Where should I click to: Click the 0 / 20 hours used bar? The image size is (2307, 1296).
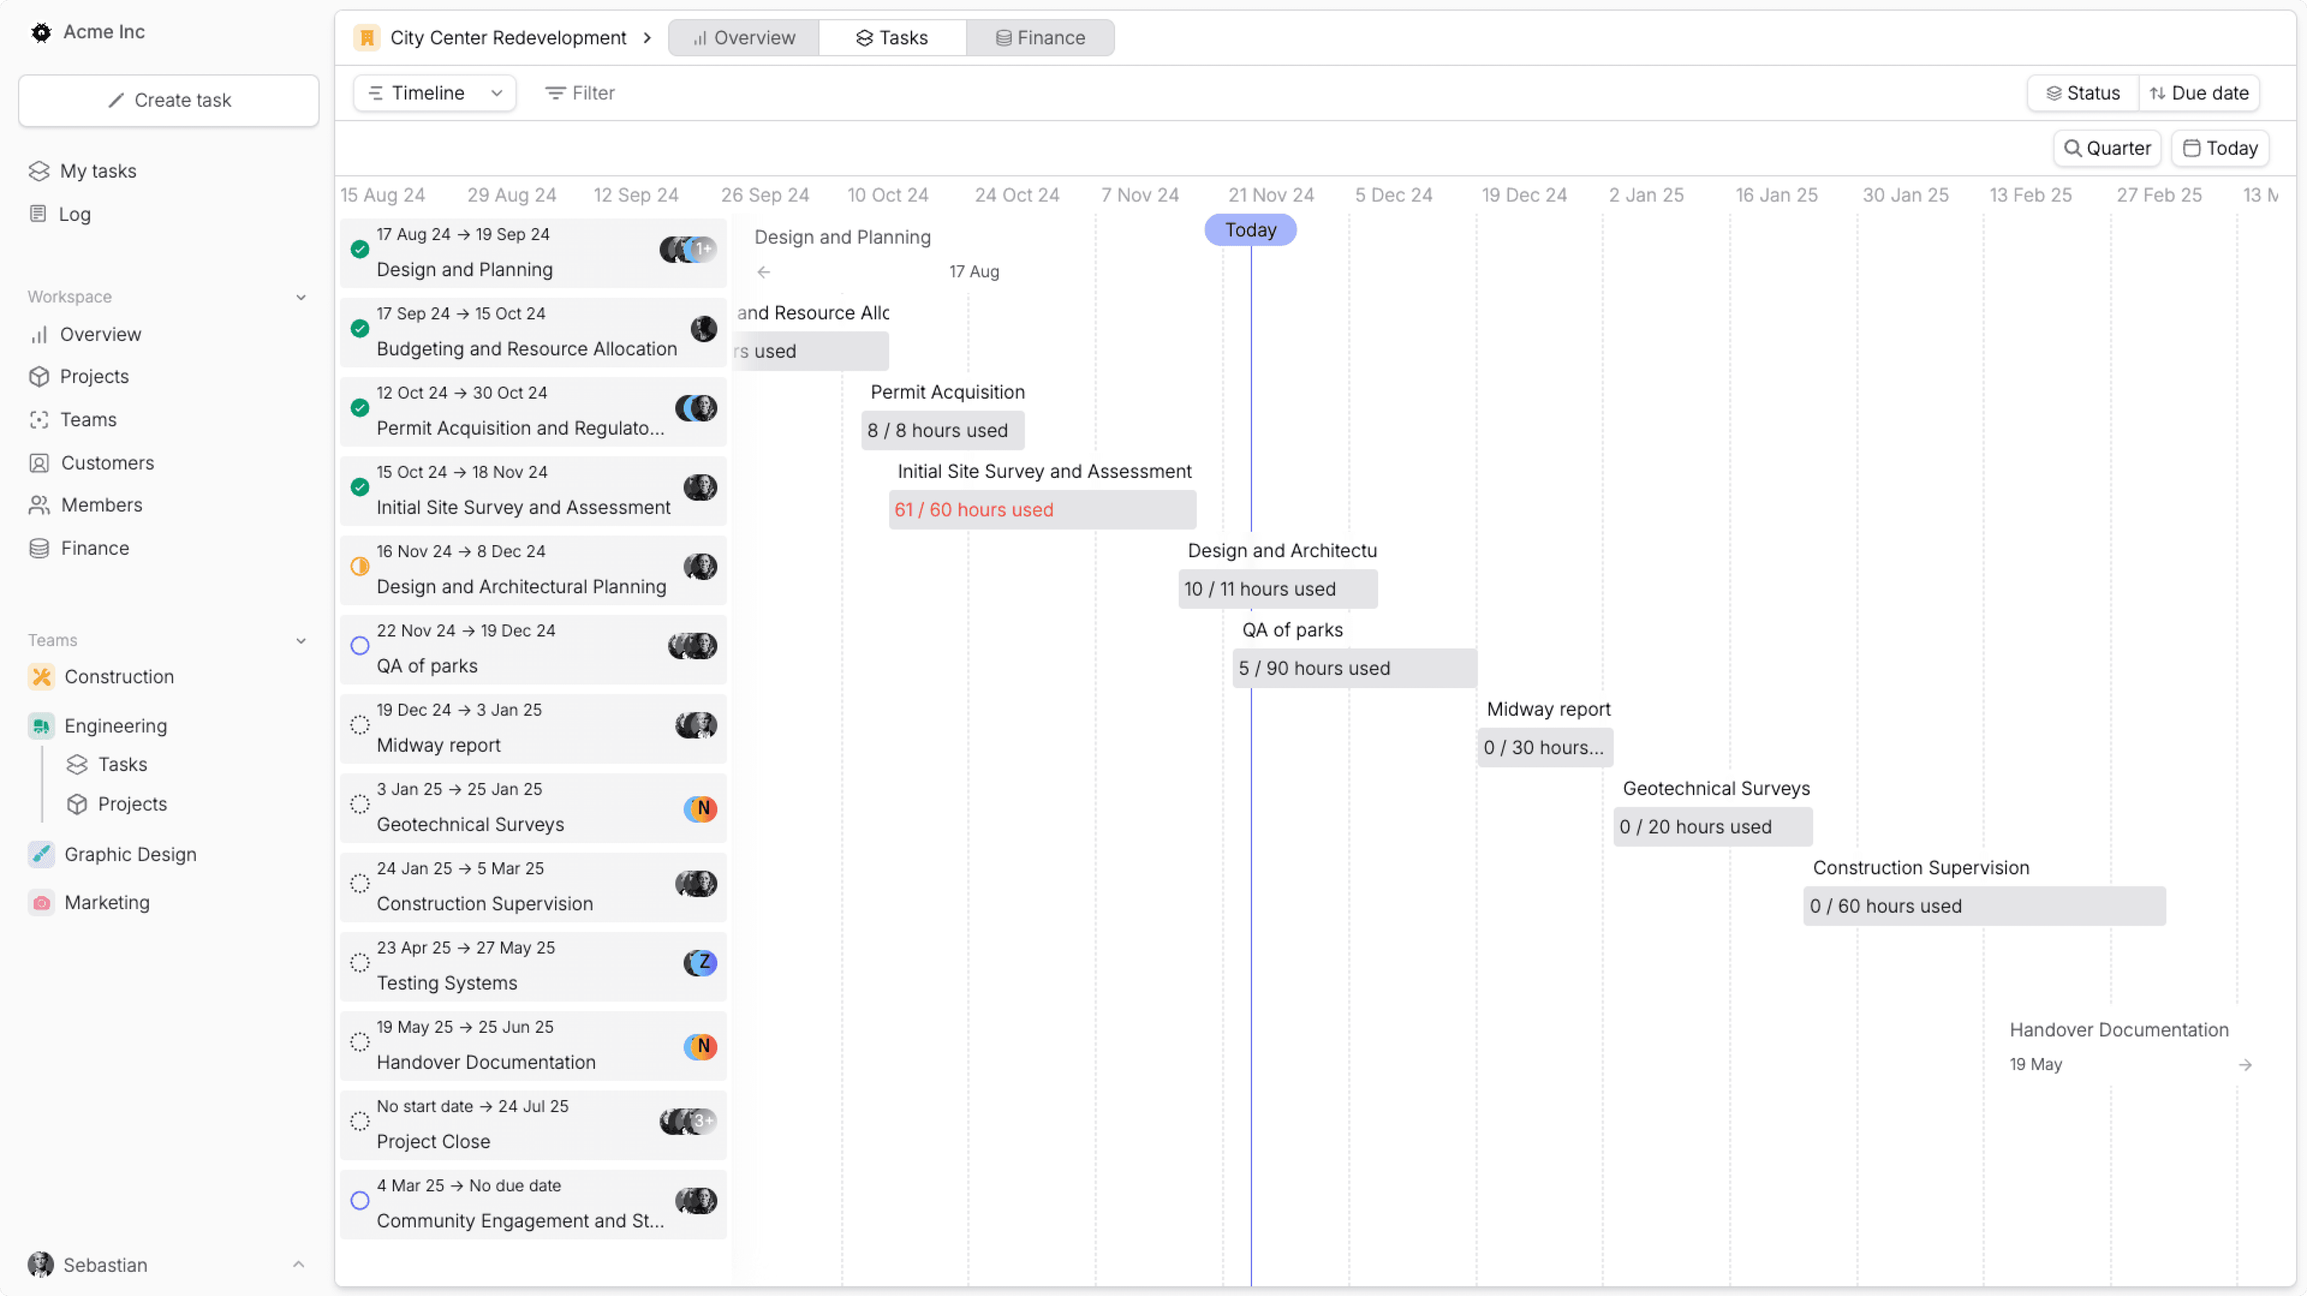click(x=1712, y=827)
